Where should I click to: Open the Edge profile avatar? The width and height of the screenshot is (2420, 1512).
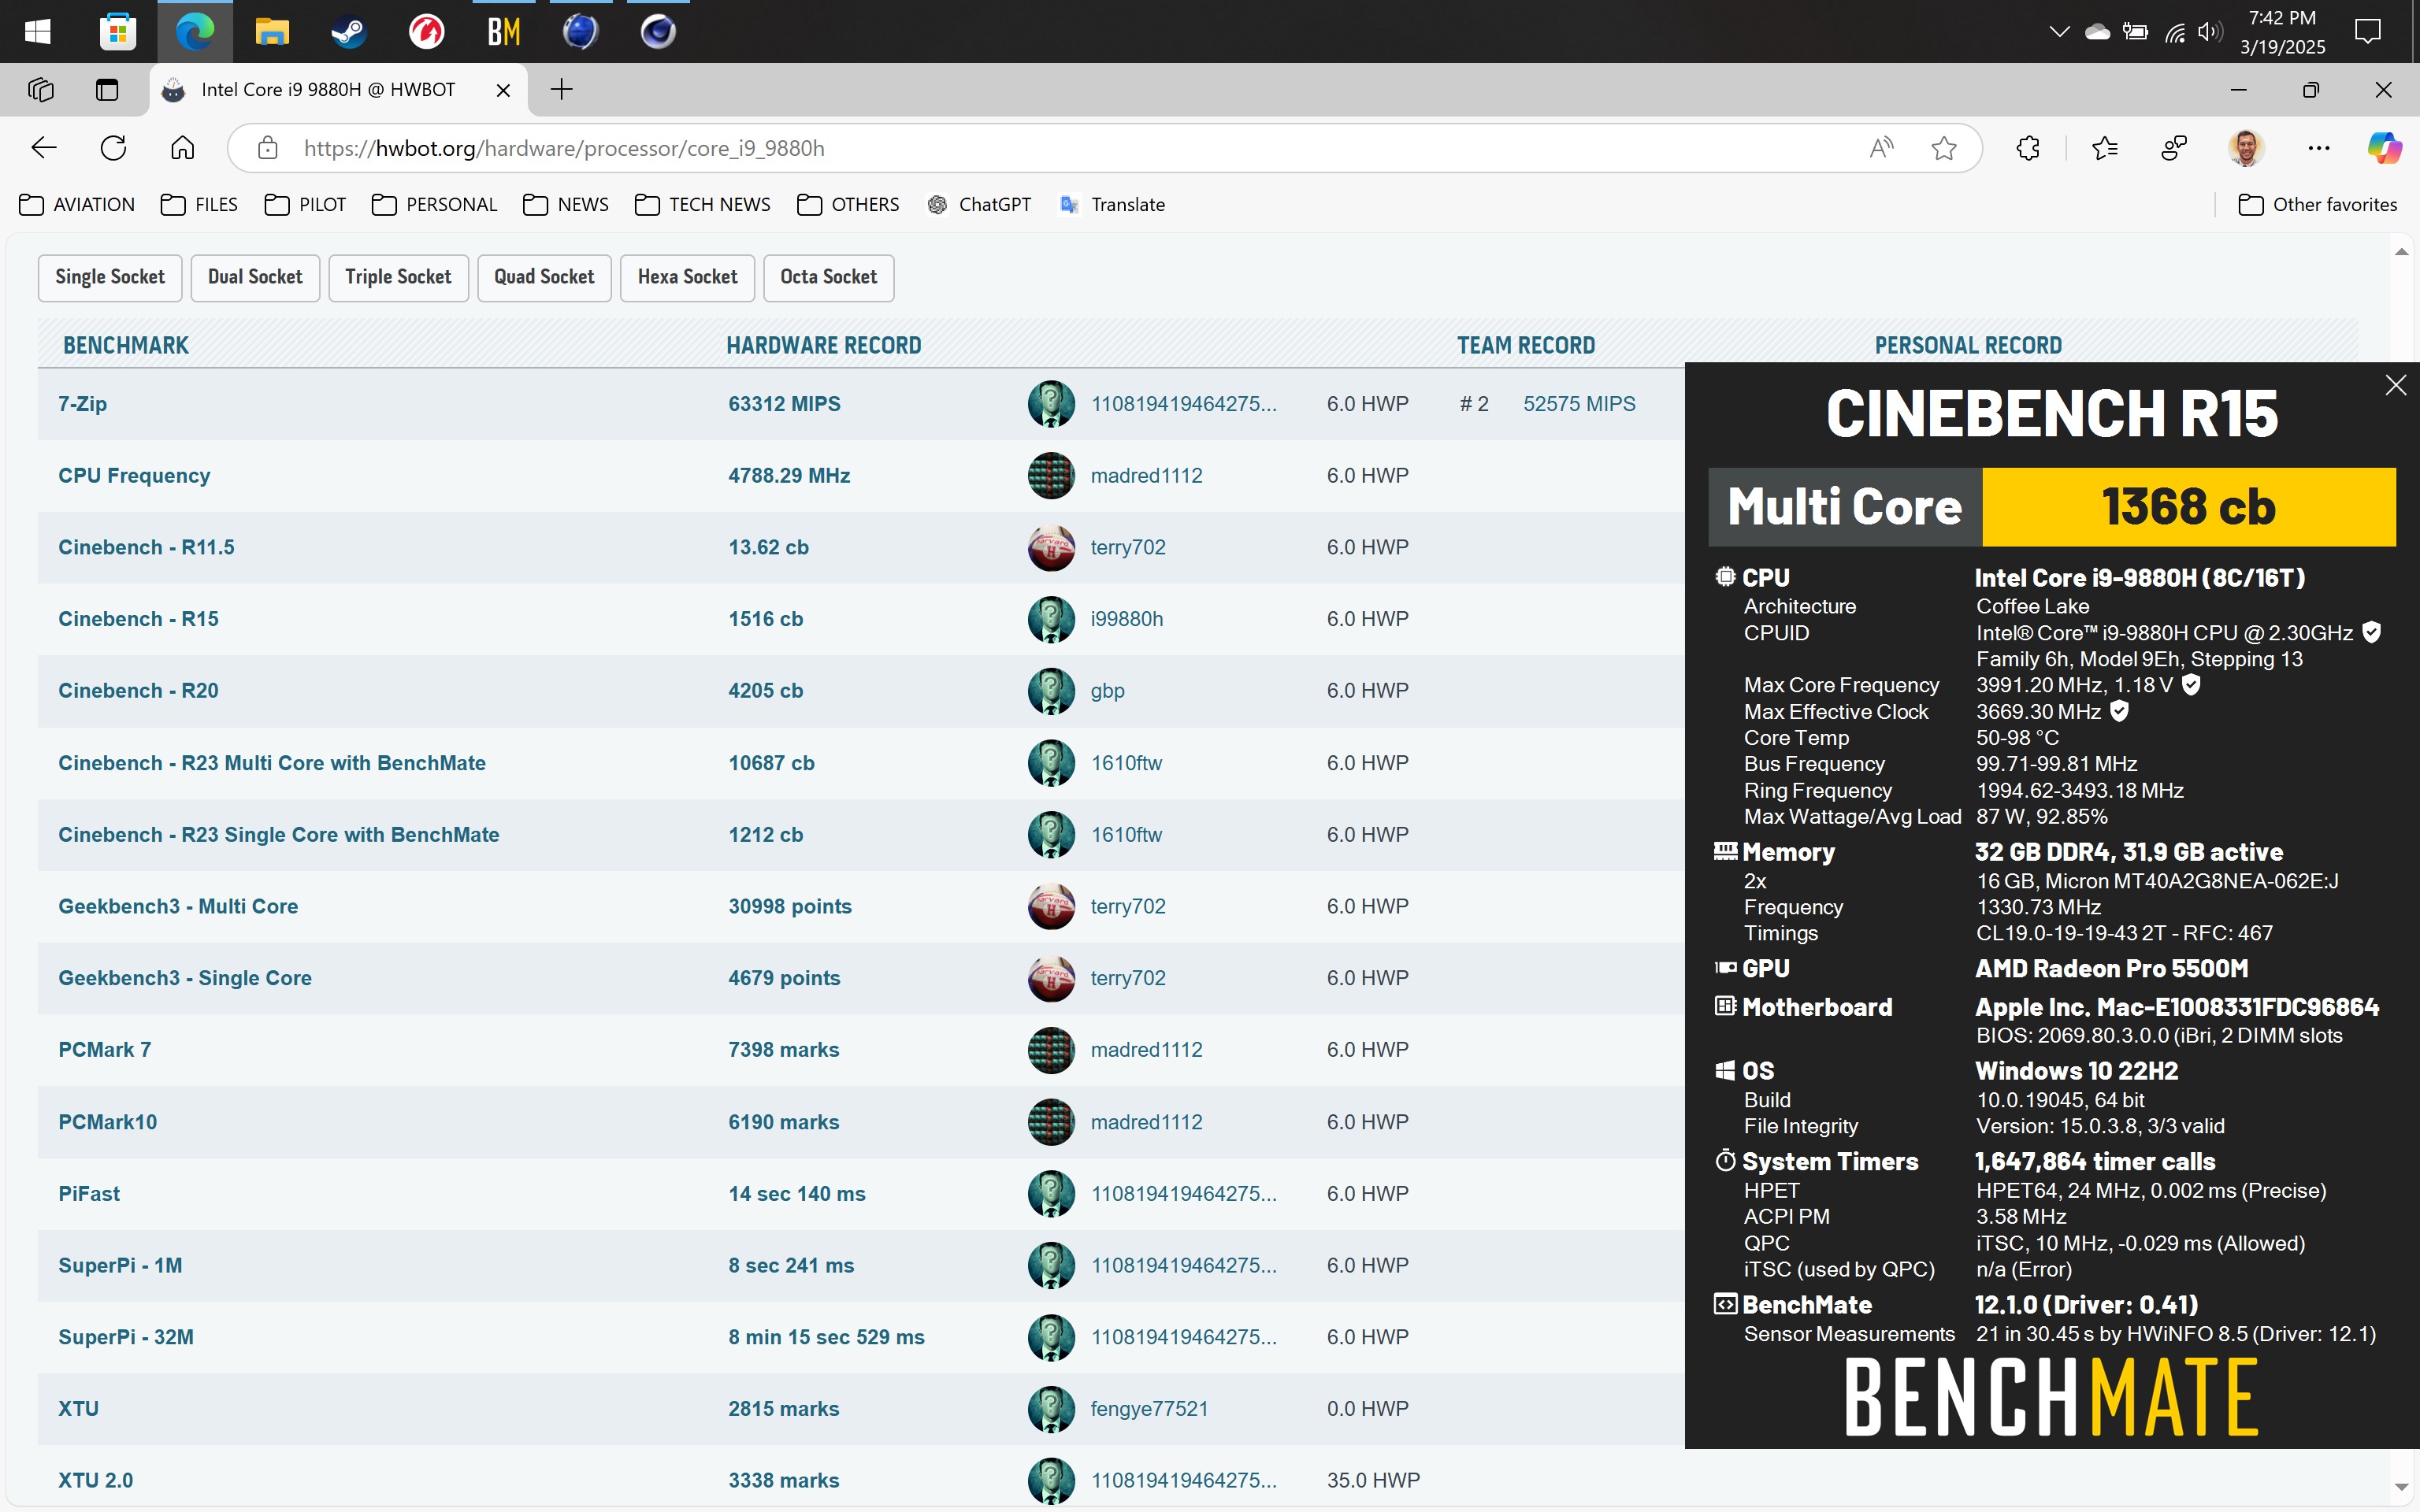click(x=2246, y=148)
